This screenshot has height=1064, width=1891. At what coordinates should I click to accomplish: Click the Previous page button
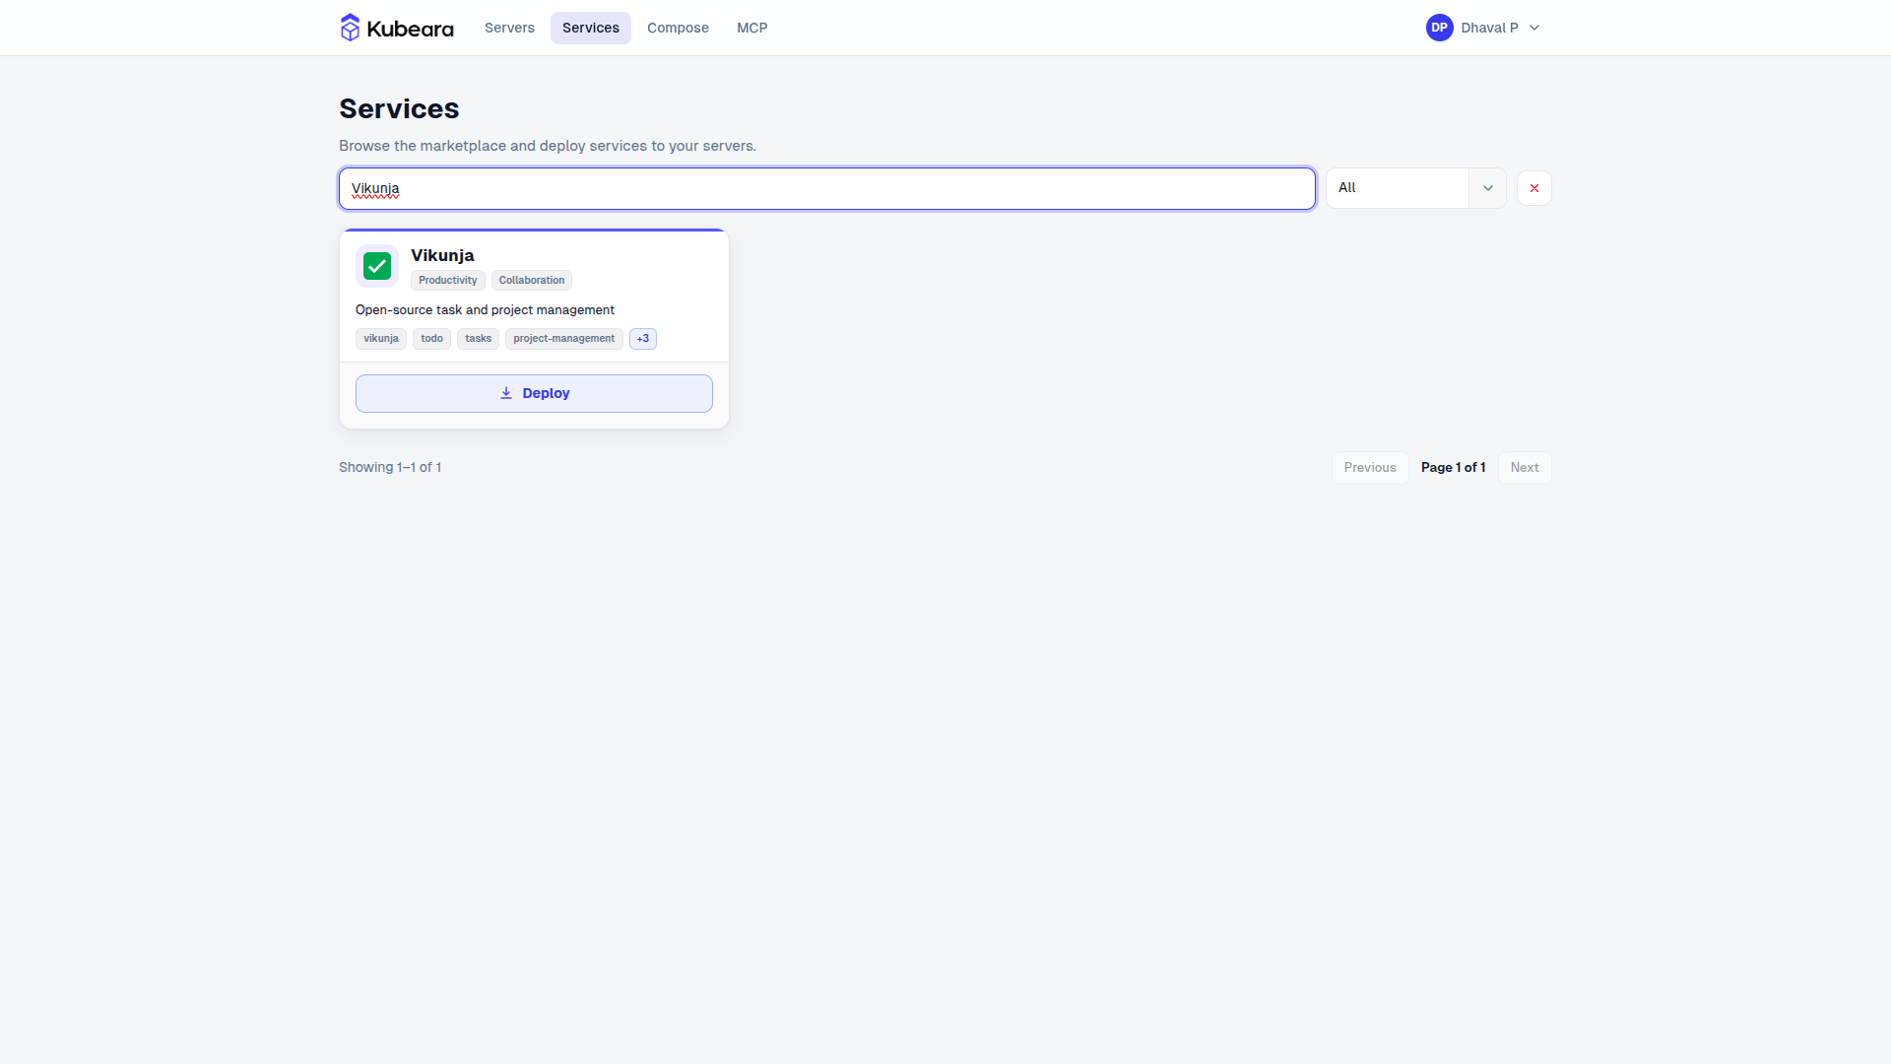click(1370, 468)
